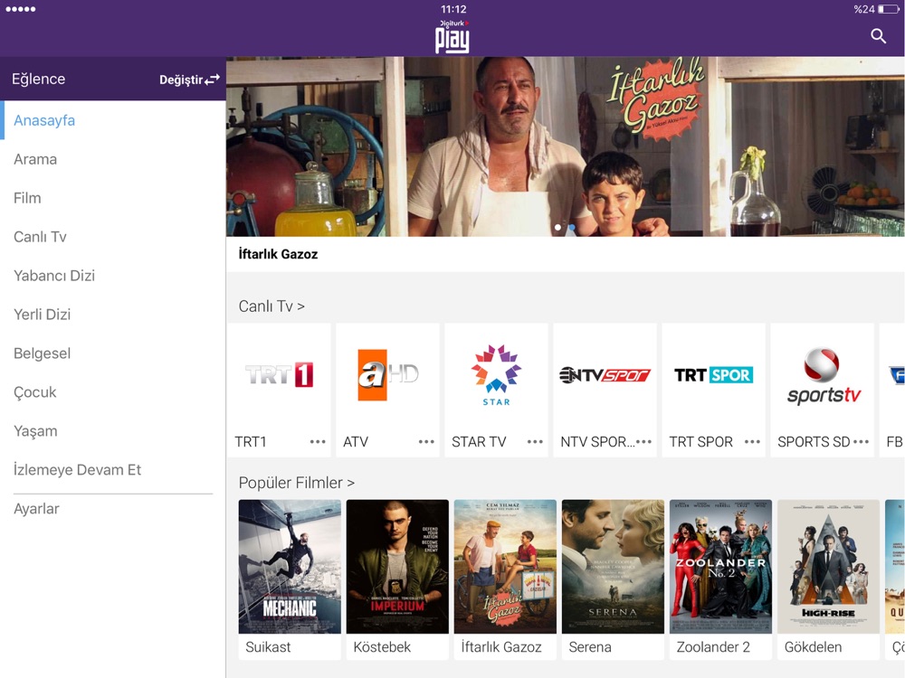The width and height of the screenshot is (905, 678).
Task: Open NTV Spor channel logo
Action: [605, 375]
